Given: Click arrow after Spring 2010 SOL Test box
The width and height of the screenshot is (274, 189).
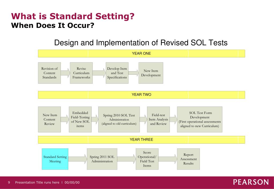Looking at the screenshot, I should tap(143, 120).
